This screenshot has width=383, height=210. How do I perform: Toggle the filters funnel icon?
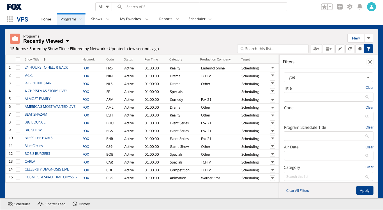pyautogui.click(x=369, y=49)
